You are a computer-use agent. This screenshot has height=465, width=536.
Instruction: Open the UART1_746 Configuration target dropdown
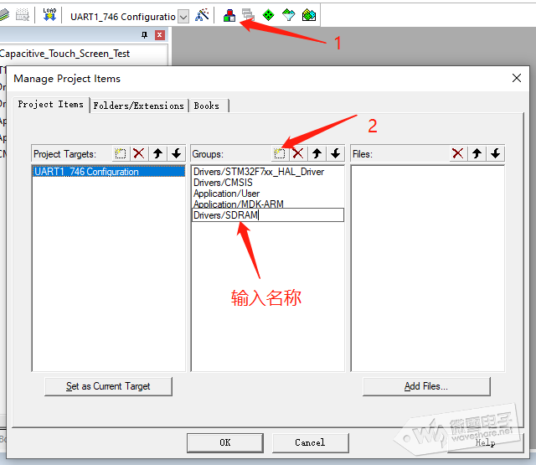[183, 17]
